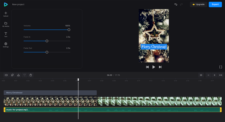Image resolution: width=225 pixels, height=122 pixels.
Task: Click the timeline playhead handle
Action: pyautogui.click(x=78, y=80)
